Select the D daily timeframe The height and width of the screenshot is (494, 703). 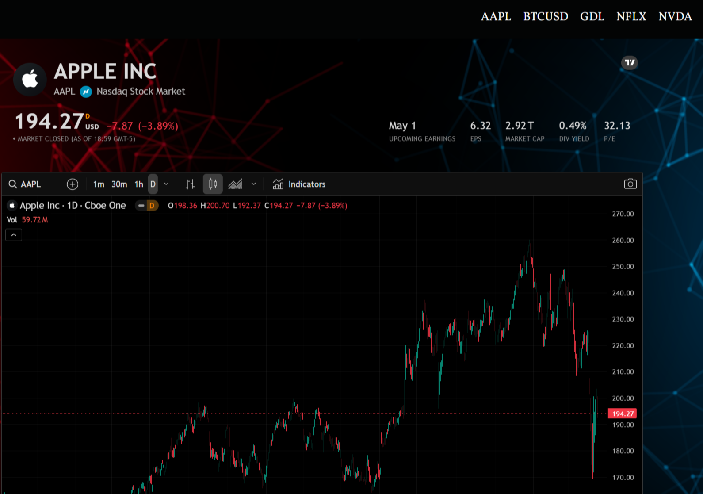pyautogui.click(x=153, y=184)
